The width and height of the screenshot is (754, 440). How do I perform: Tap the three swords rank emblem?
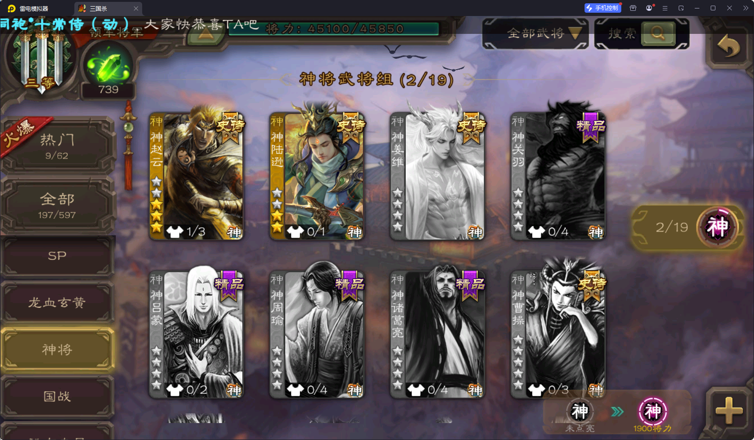41,59
